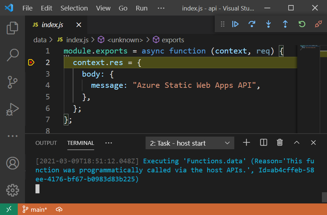Viewport: 327px width, 215px height.
Task: Open the overflow menu in terminal panel
Action: [108, 143]
